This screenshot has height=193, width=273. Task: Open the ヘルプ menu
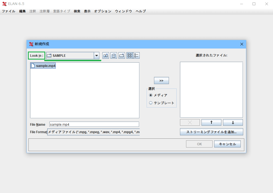141,11
